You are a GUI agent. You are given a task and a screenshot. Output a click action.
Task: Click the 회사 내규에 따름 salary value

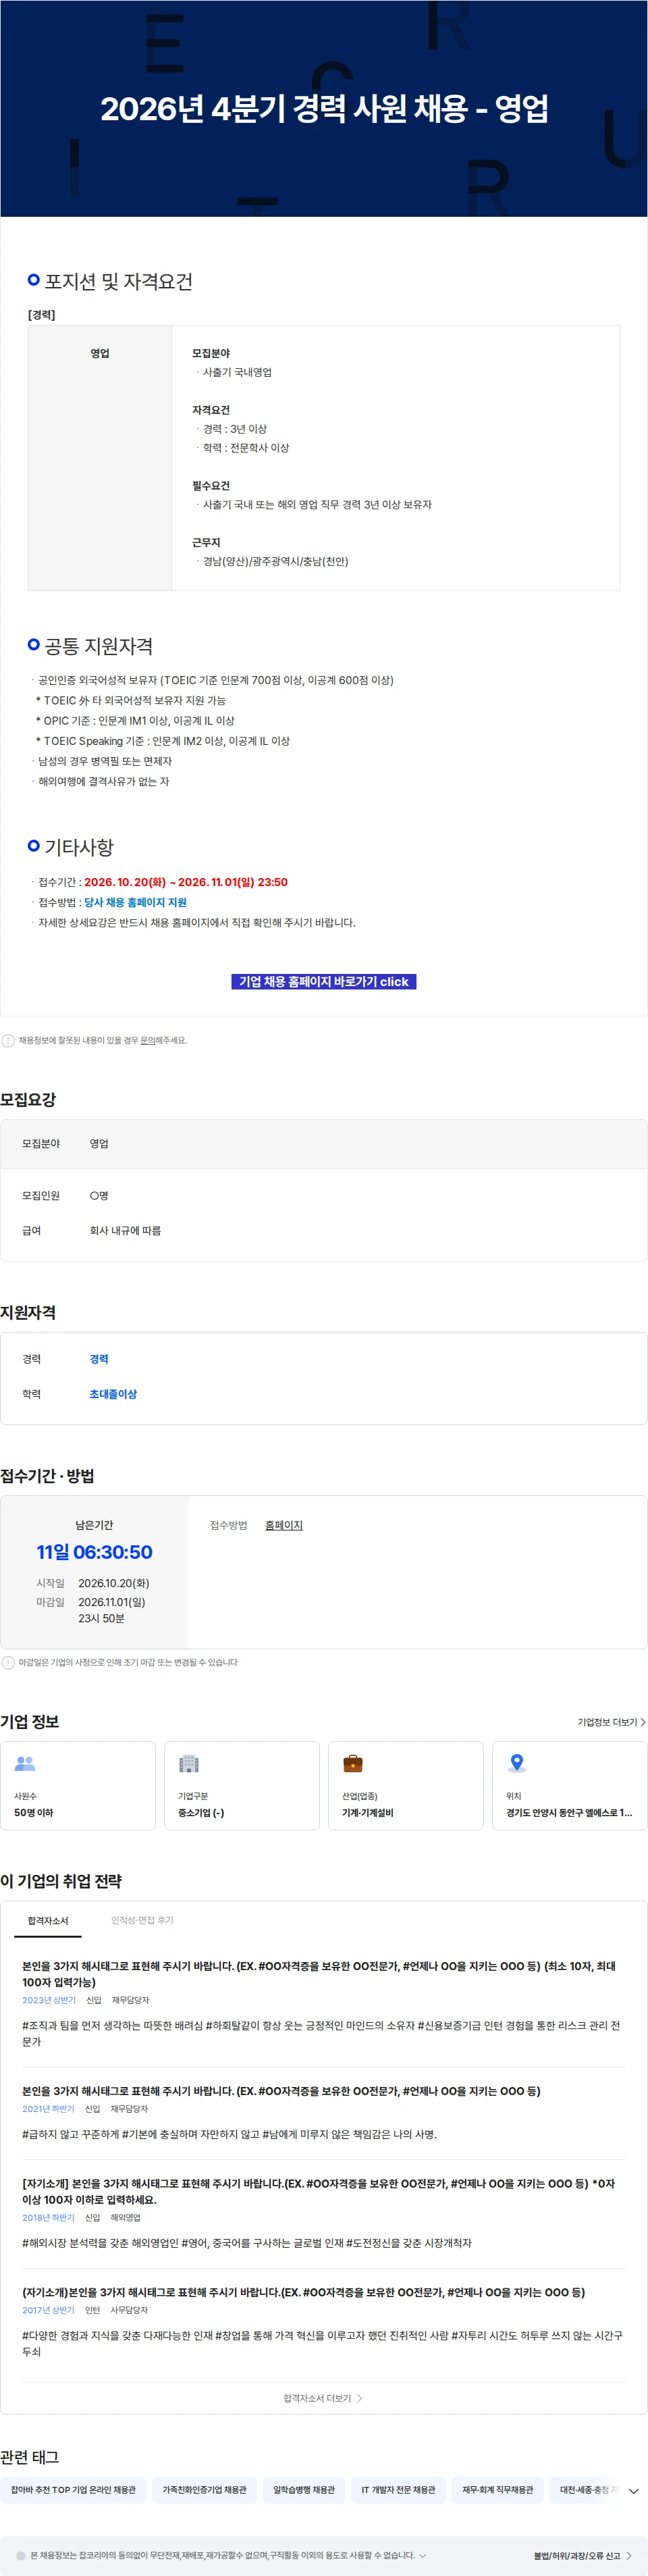click(x=125, y=1231)
